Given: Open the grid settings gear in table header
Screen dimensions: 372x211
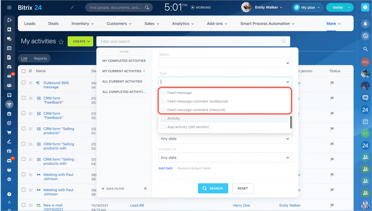Looking at the screenshot, I should (30, 71).
